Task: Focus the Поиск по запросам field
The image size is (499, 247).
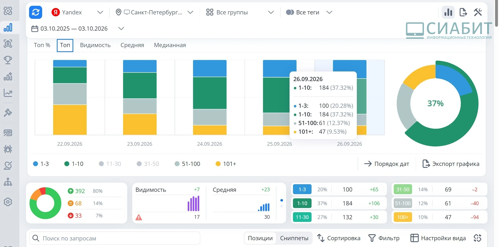Action: (x=115, y=238)
